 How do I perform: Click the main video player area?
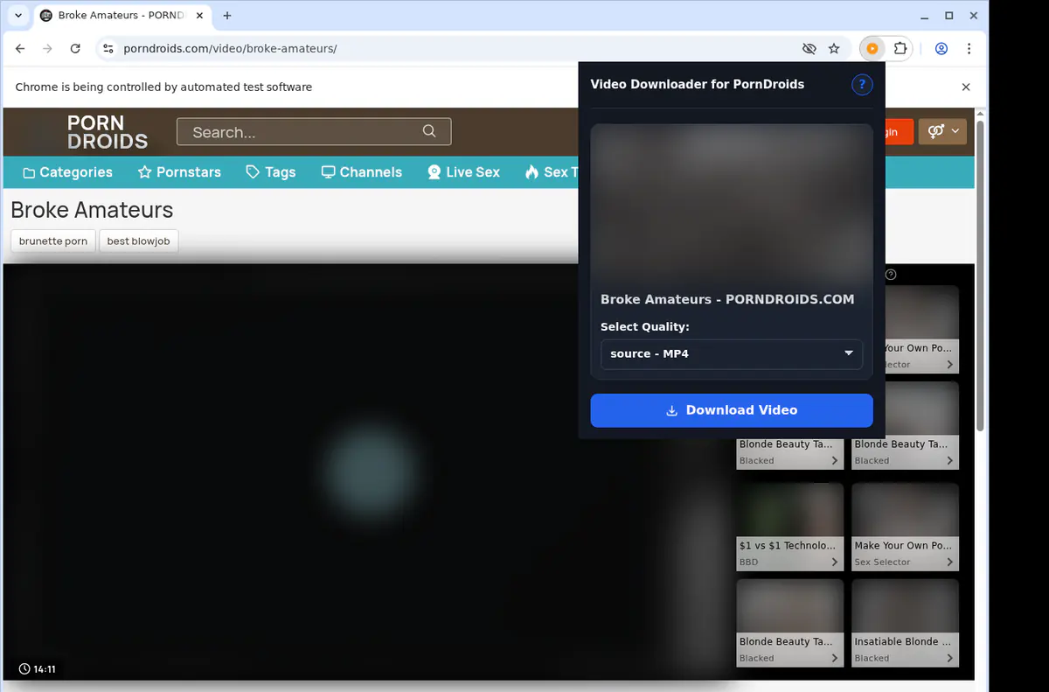click(x=366, y=472)
